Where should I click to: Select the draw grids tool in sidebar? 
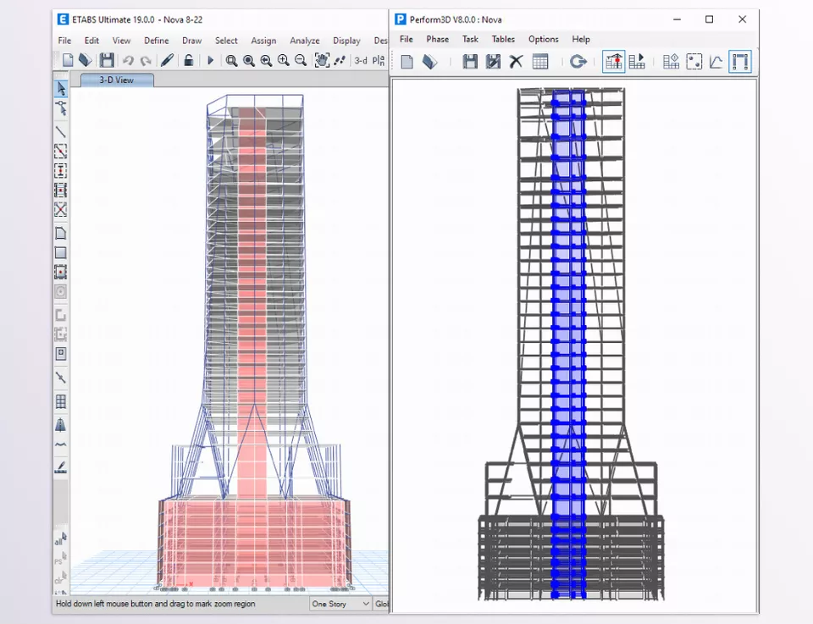tap(61, 401)
